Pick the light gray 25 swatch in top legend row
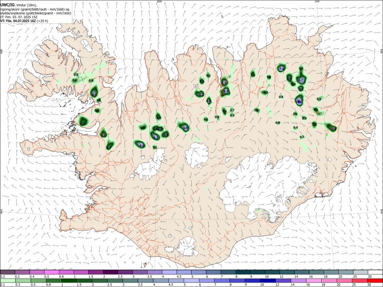 click(361, 272)
